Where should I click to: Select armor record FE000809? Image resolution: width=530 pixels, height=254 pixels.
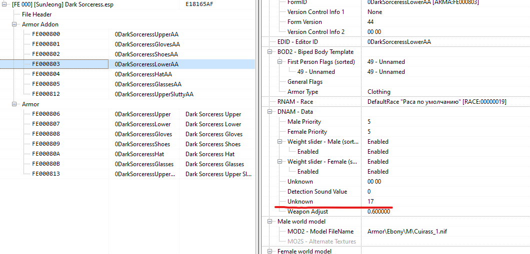coord(46,144)
